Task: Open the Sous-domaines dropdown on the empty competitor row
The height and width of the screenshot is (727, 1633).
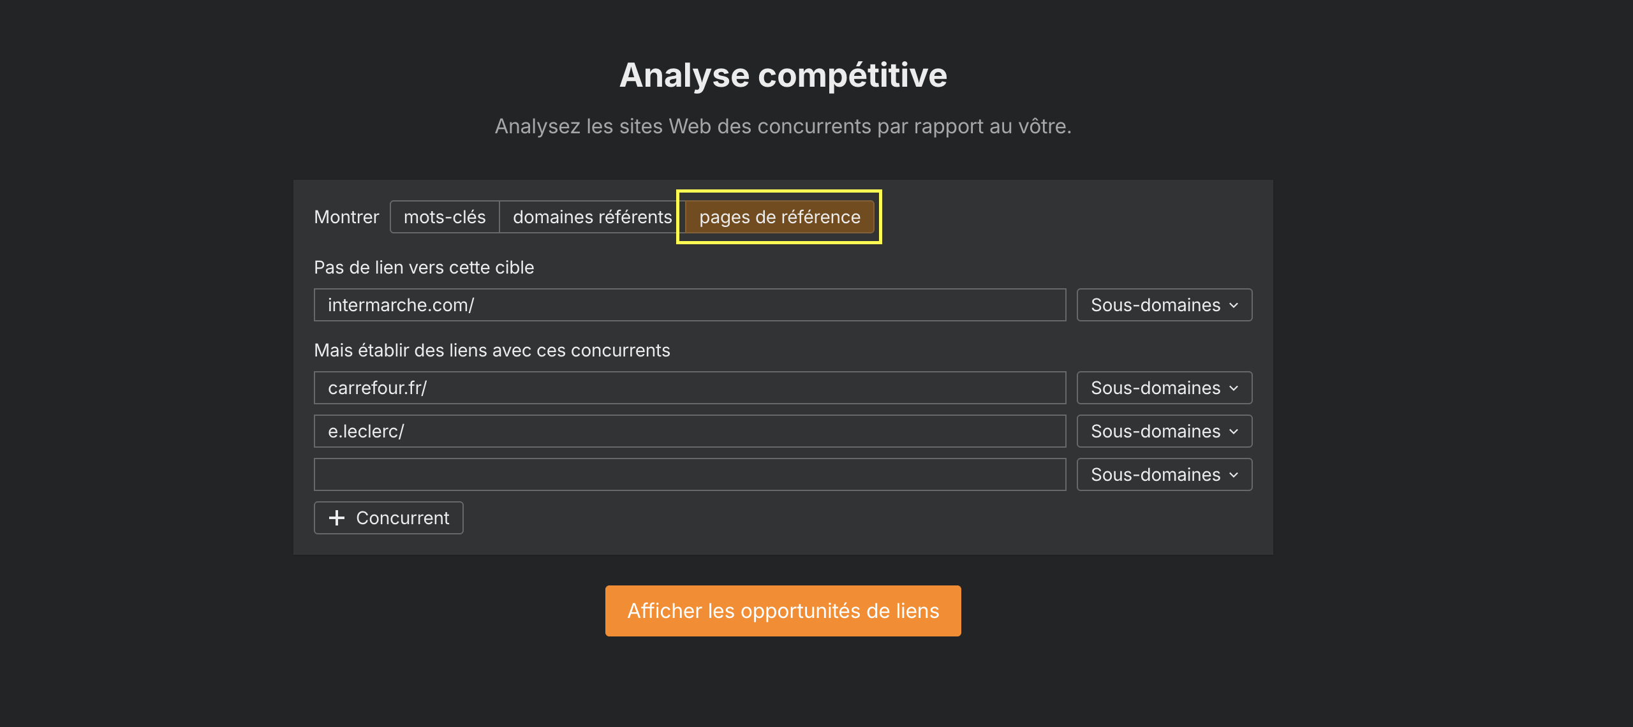Action: (1164, 474)
